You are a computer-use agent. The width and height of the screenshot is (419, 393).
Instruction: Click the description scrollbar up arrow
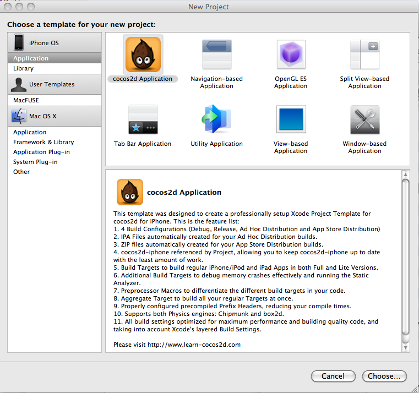405,174
